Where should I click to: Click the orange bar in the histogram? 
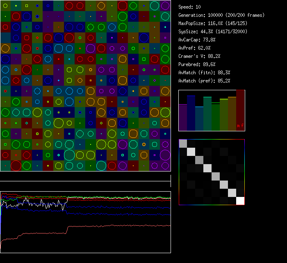(x=232, y=114)
